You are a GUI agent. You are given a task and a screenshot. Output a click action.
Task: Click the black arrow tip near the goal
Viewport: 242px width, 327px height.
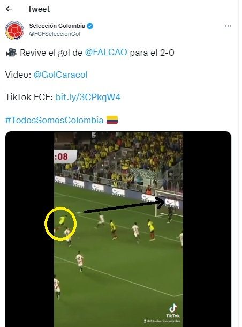point(161,202)
